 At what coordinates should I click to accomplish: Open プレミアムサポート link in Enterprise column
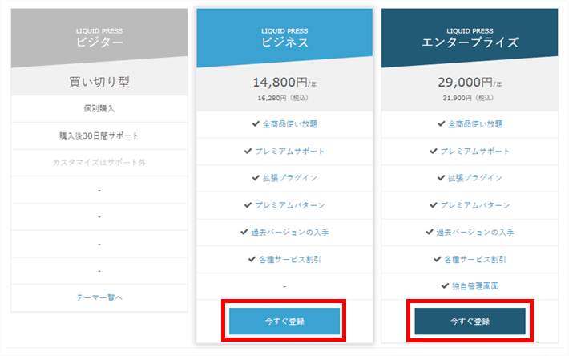coord(475,151)
